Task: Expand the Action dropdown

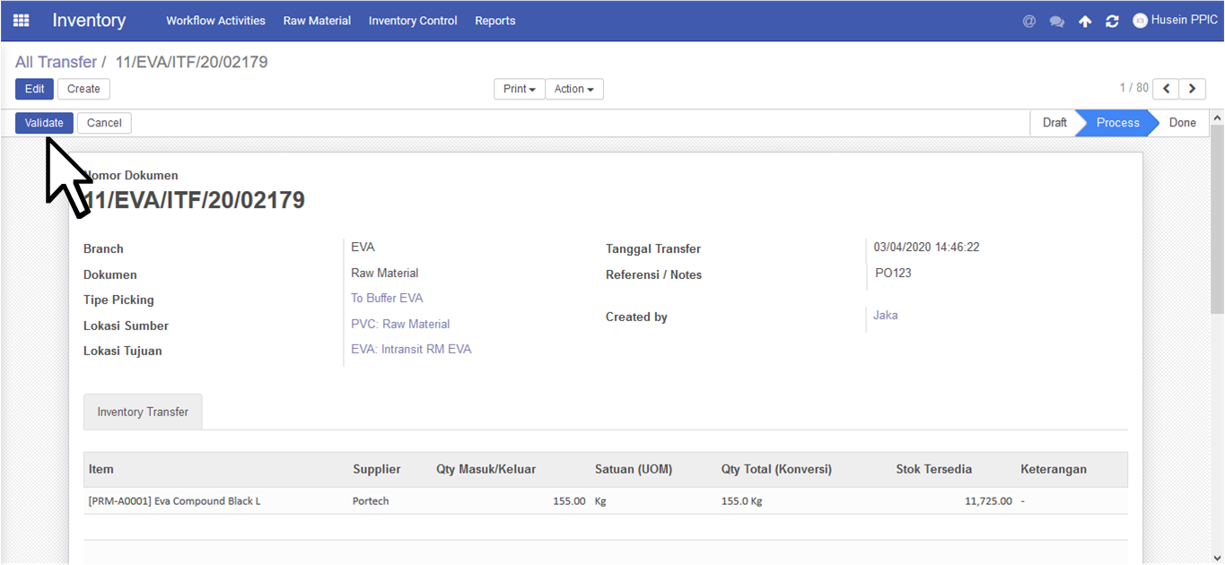Action: 574,89
